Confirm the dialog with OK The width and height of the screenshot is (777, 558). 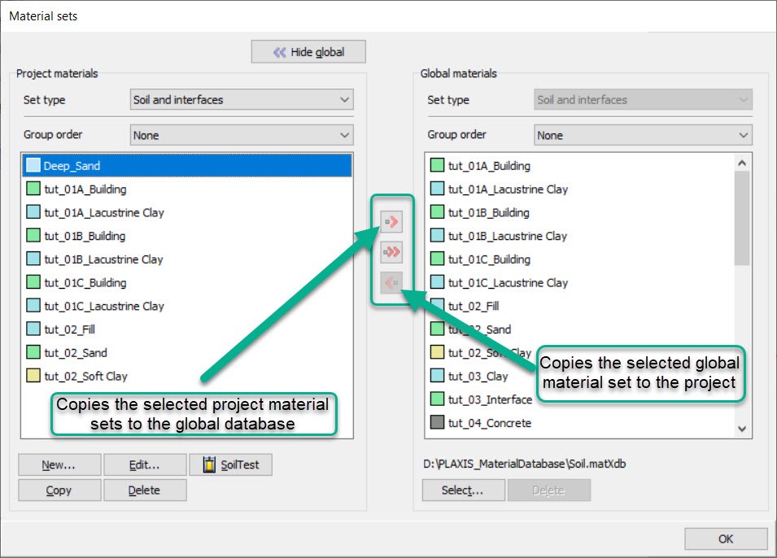tap(725, 538)
